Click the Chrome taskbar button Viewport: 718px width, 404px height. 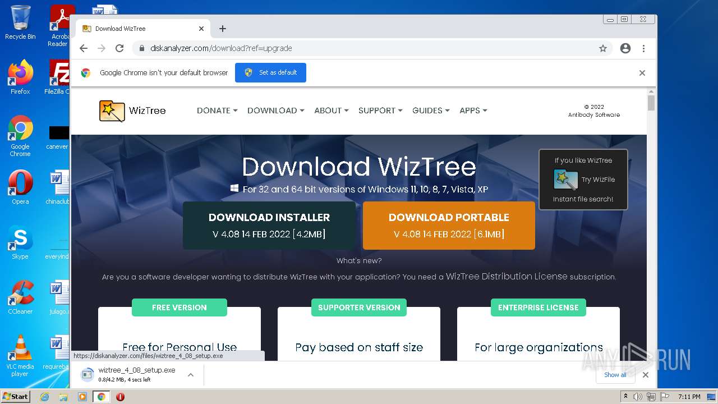[x=101, y=397]
